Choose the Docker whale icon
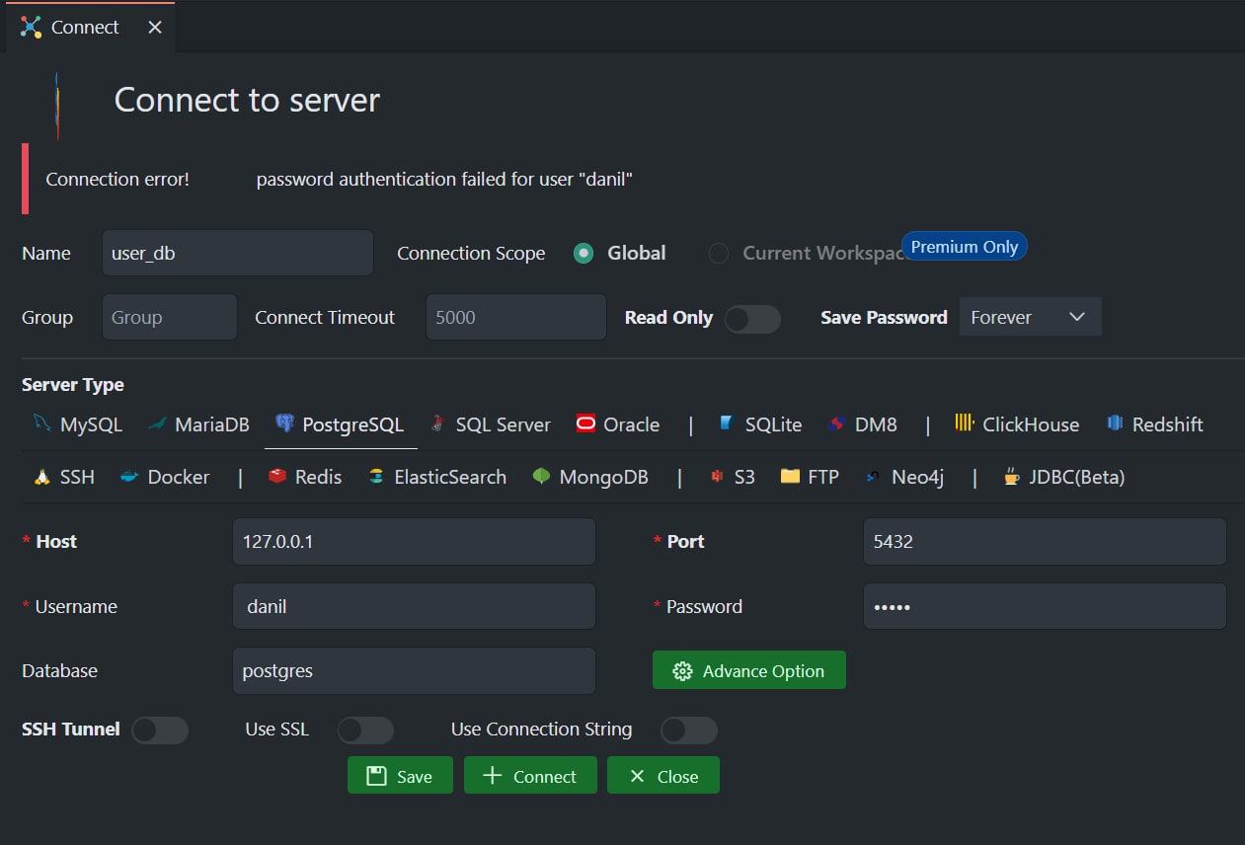This screenshot has height=845, width=1245. click(129, 477)
